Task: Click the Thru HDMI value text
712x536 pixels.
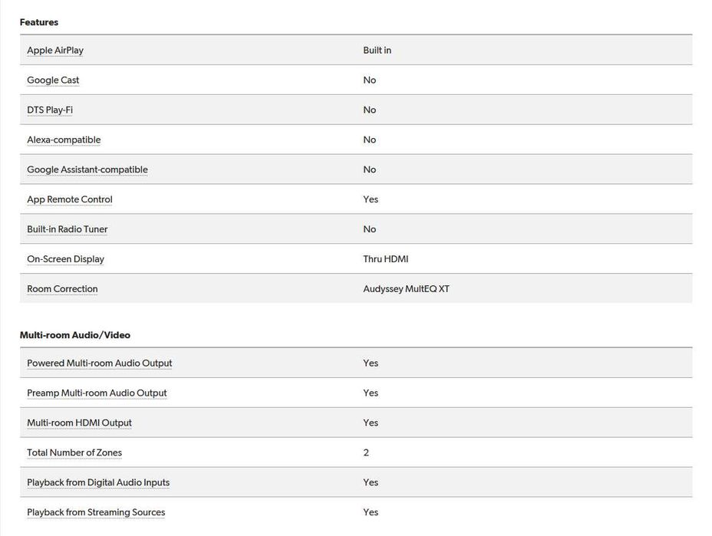Action: 386,259
